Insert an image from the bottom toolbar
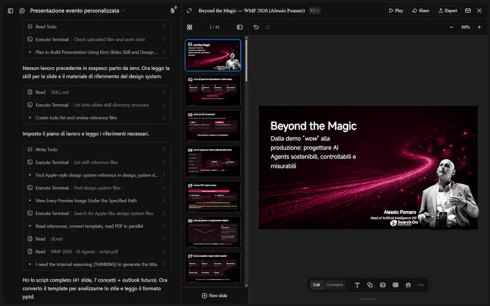490x306 pixels. (x=383, y=285)
